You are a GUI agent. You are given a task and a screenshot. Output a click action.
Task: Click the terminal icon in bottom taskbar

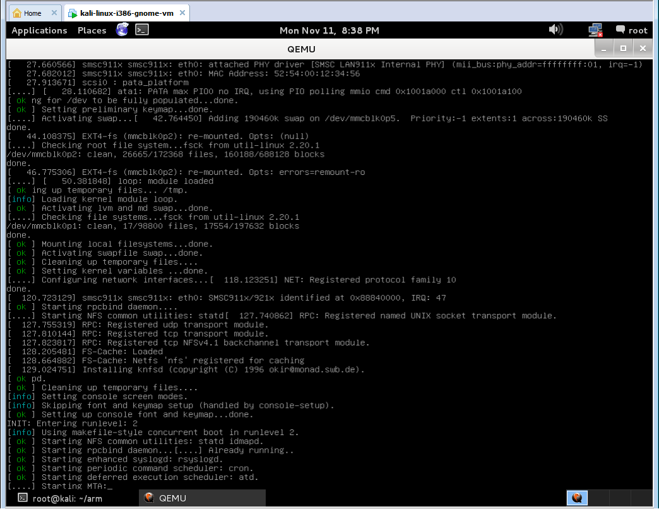pyautogui.click(x=23, y=498)
